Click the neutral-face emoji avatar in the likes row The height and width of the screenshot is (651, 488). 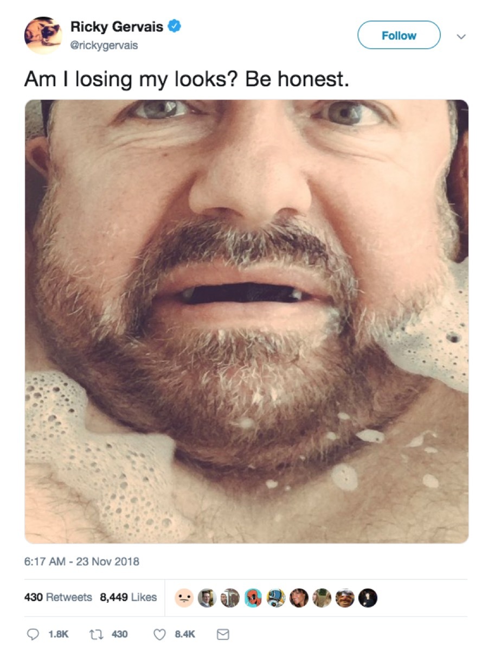pyautogui.click(x=184, y=597)
